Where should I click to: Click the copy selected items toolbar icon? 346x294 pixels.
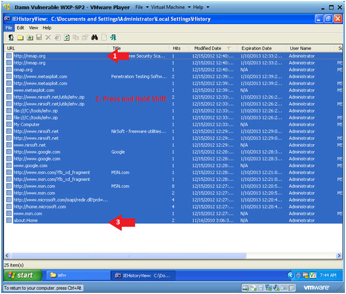(76, 38)
